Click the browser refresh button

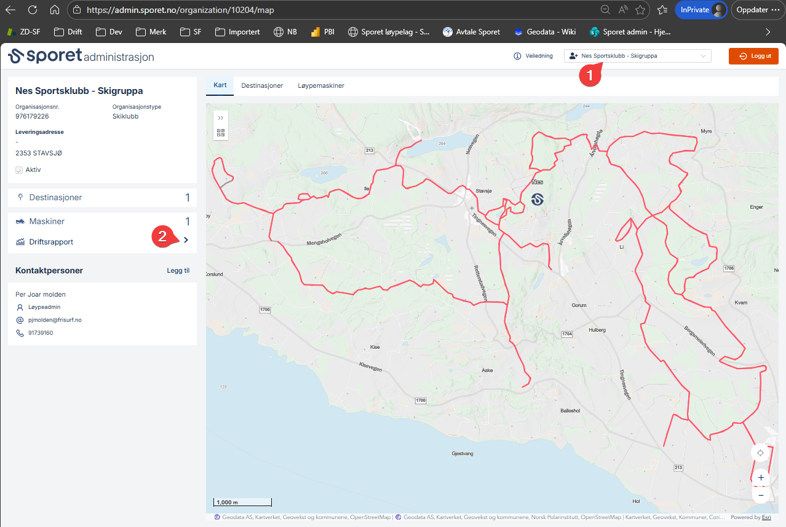33,10
